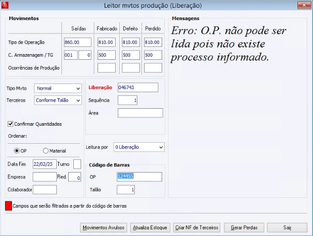
Task: Click the Movimentos Avulsos button
Action: [x=103, y=227]
